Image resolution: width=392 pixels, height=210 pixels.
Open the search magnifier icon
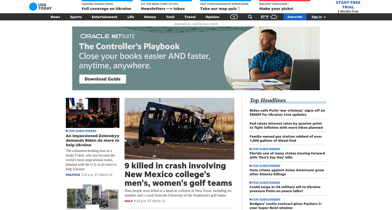click(x=250, y=17)
